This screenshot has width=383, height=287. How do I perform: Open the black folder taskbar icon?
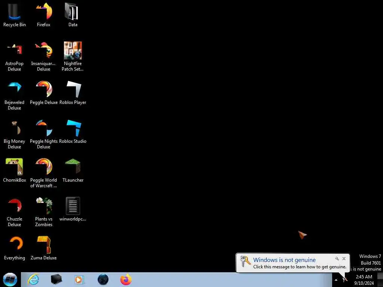(x=56, y=280)
